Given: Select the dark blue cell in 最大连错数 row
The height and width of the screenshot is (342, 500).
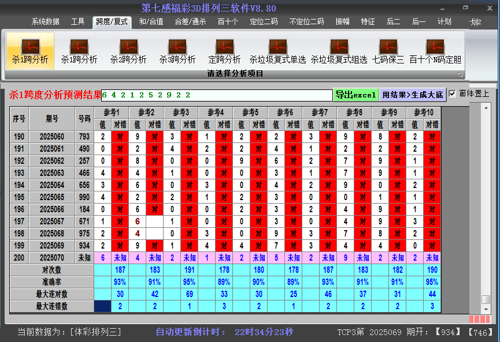Looking at the screenshot, I should point(102,306).
